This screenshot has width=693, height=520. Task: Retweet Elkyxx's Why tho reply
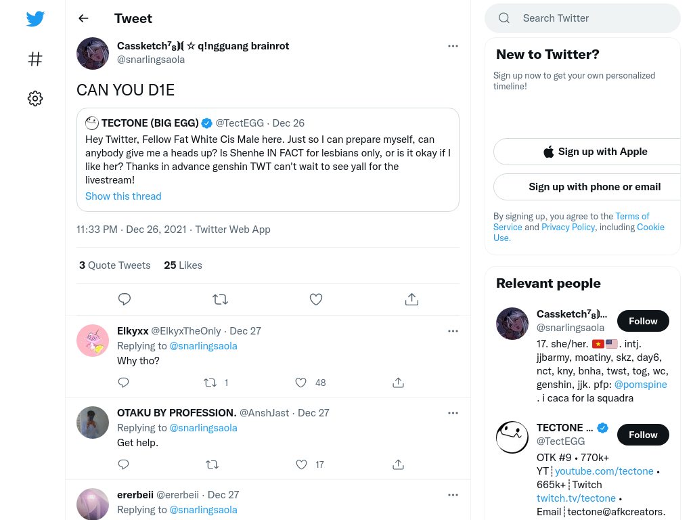pos(210,383)
